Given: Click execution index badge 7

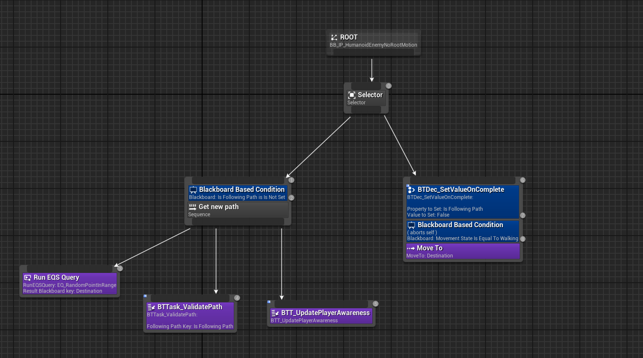Looking at the screenshot, I should coord(523,215).
